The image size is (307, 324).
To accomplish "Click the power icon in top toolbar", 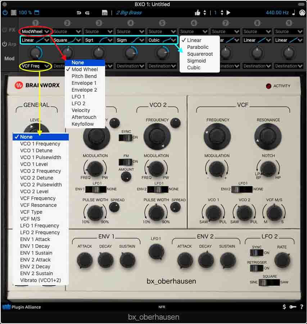I will (5, 13).
